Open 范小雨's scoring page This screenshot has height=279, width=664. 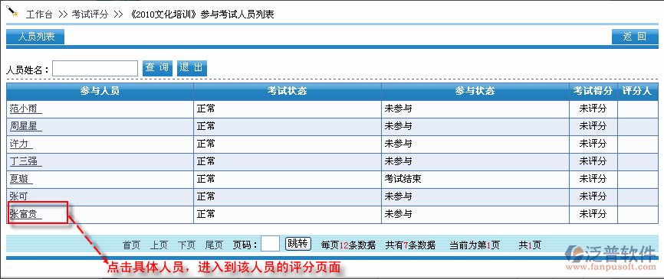click(25, 109)
